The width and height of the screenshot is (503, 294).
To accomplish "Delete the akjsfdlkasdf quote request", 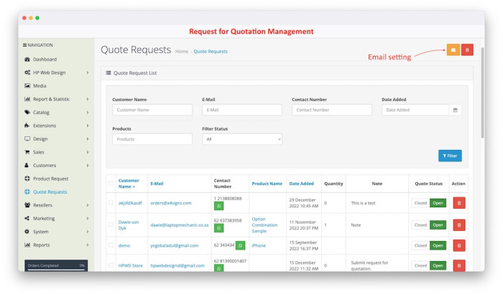I will click(459, 203).
